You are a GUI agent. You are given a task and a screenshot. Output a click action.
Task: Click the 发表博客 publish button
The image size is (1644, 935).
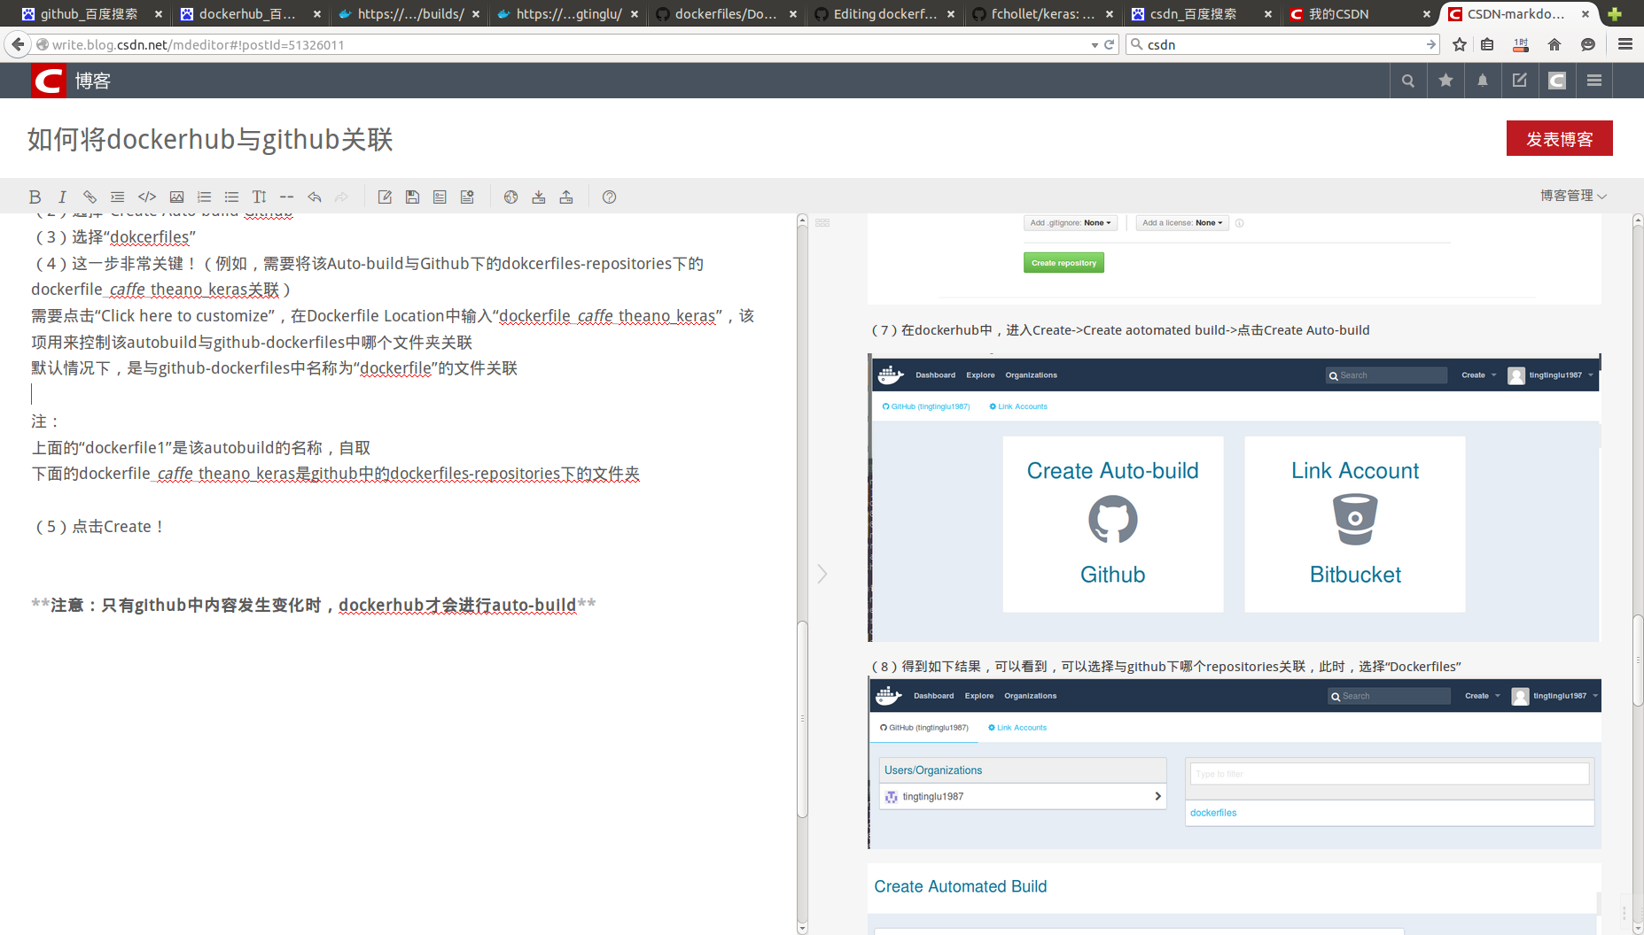coord(1559,139)
